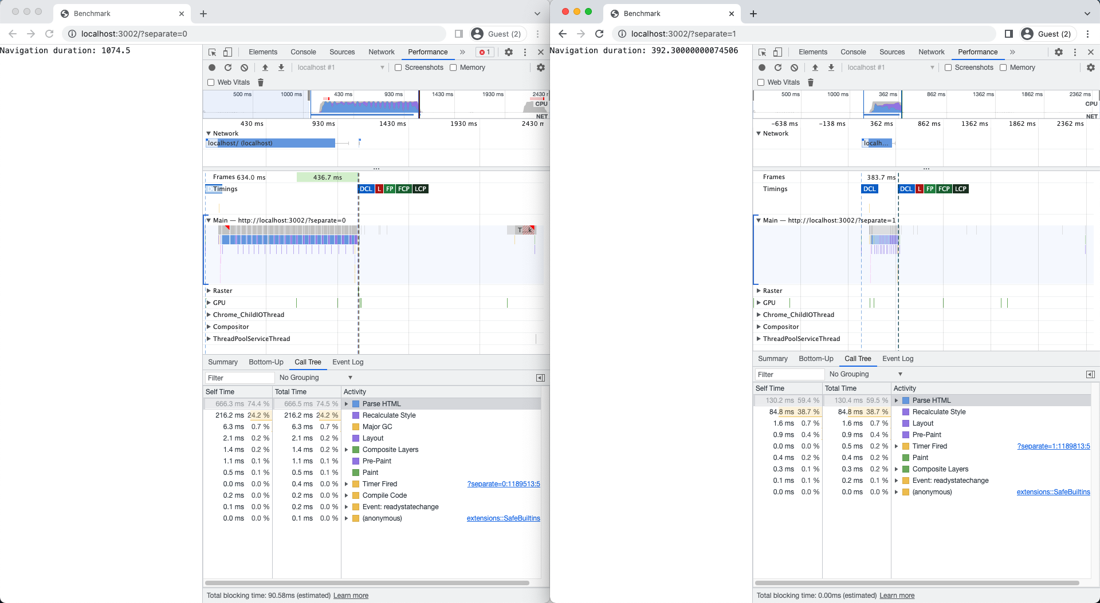Open left DevTools more options menu
The height and width of the screenshot is (603, 1100).
525,52
